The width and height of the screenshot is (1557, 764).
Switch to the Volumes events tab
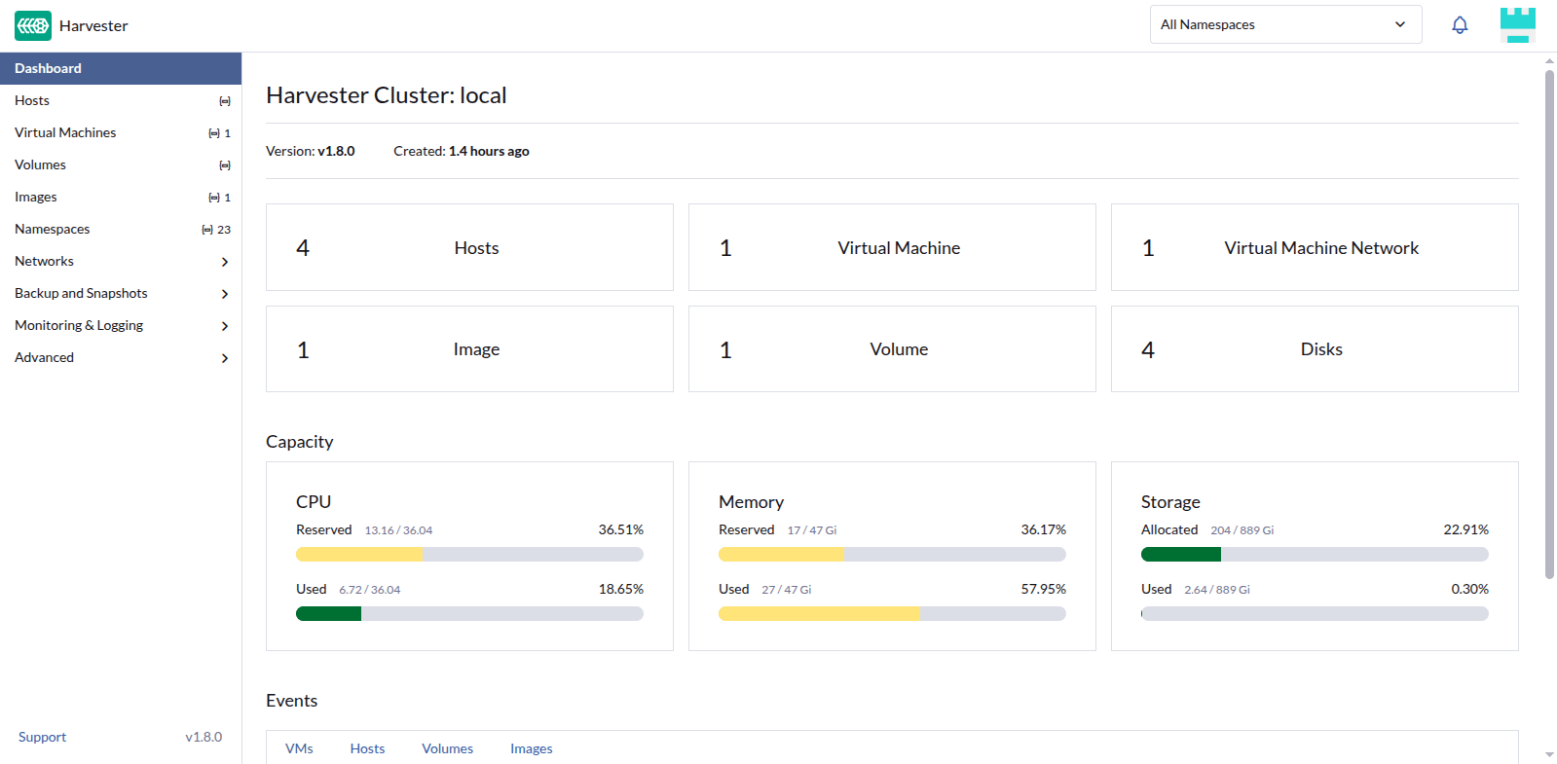(x=447, y=748)
